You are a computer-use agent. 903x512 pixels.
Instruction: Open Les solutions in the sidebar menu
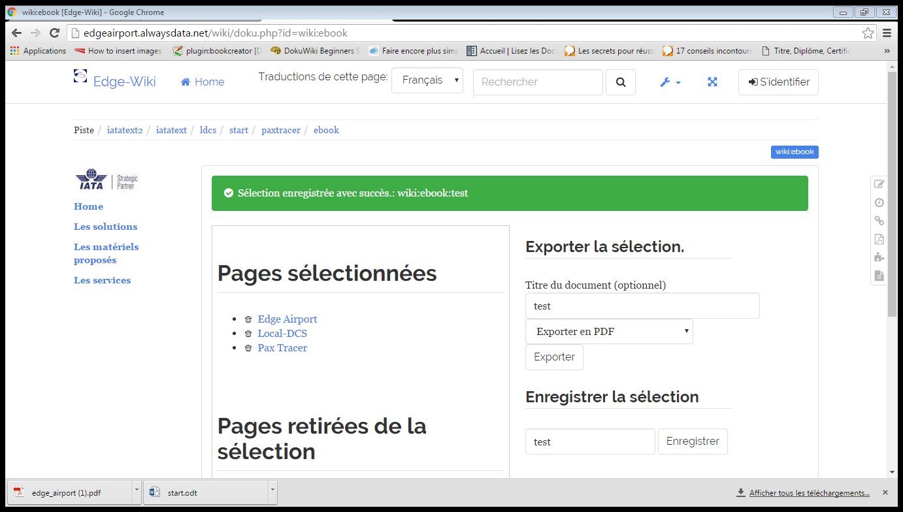(105, 227)
